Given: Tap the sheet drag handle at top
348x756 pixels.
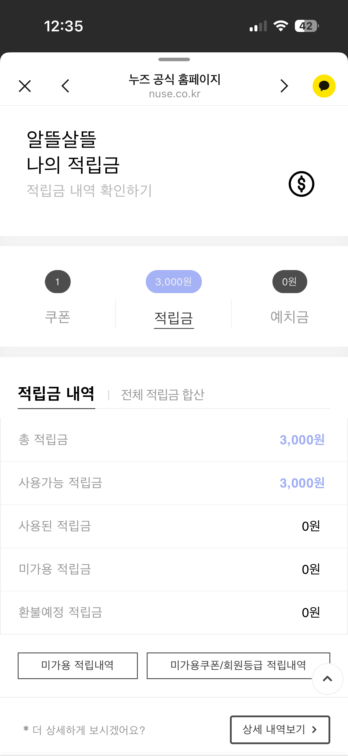Looking at the screenshot, I should click(x=174, y=59).
